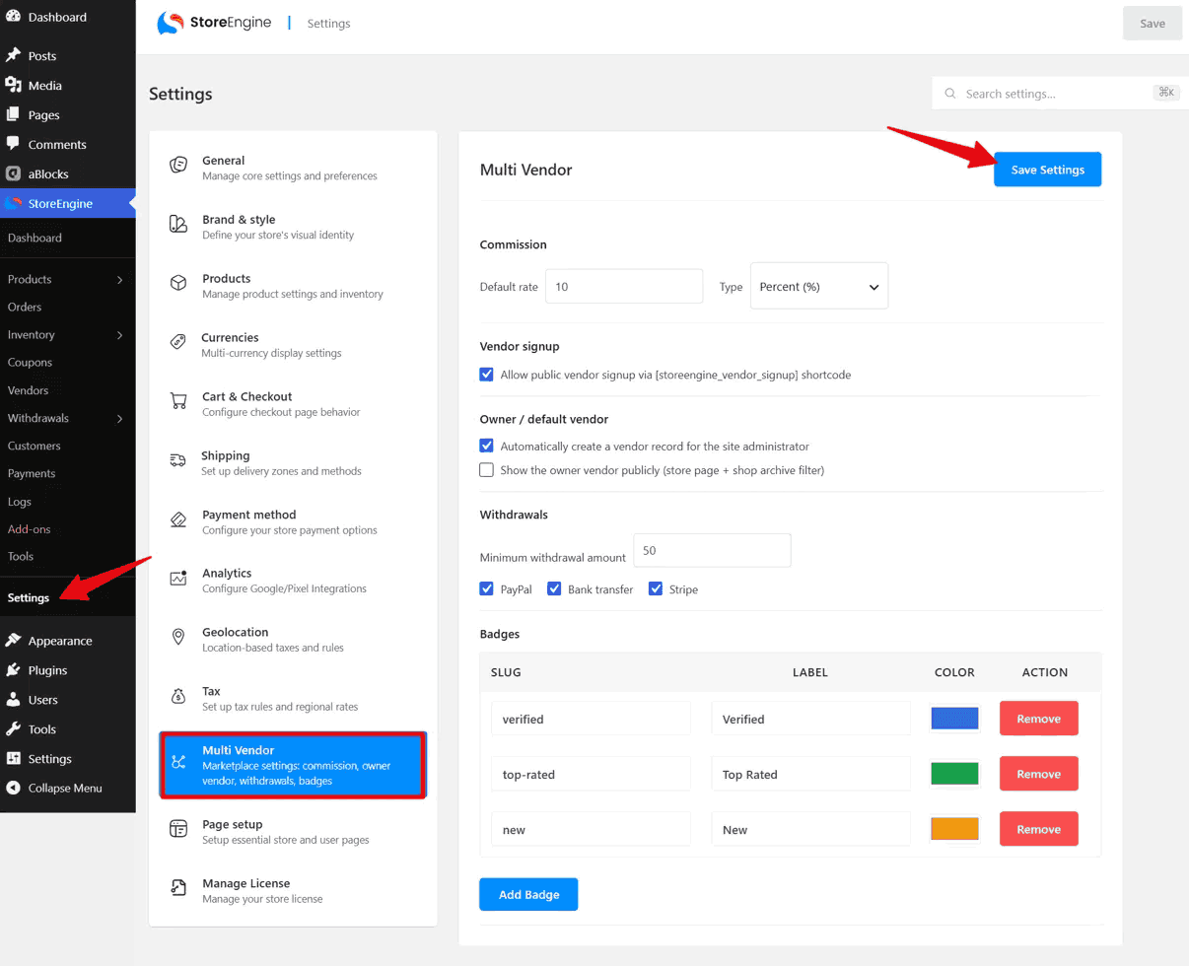Screen dimensions: 1189x966
Task: Click the Brand & style icon
Action: pos(178,224)
